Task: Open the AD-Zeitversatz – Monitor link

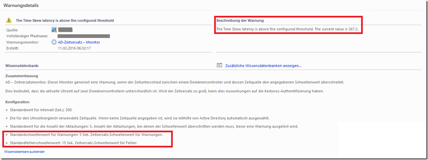Action: pyautogui.click(x=79, y=42)
